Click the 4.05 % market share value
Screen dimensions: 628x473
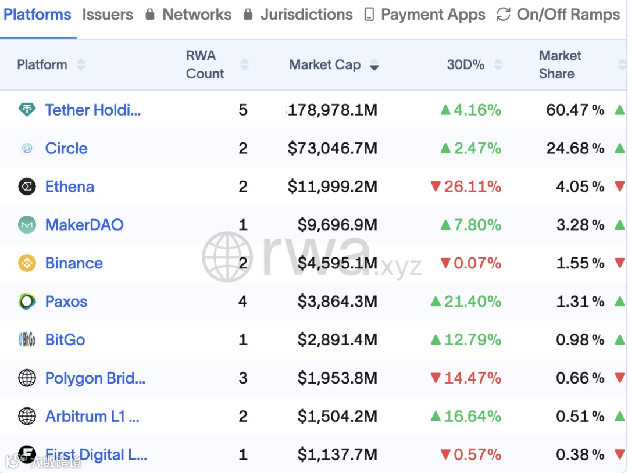(x=580, y=187)
